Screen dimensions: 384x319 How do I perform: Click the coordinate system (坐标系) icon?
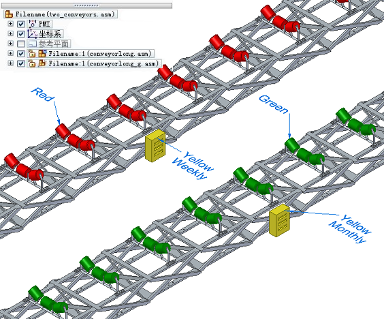[x=32, y=34]
